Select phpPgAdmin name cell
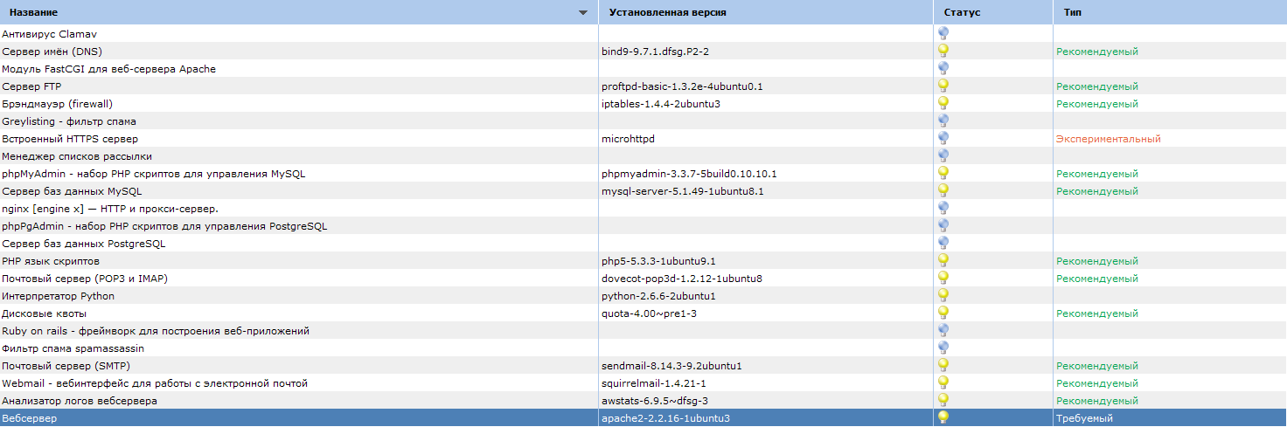Viewport: 1287px width, 427px height. pyautogui.click(x=299, y=225)
